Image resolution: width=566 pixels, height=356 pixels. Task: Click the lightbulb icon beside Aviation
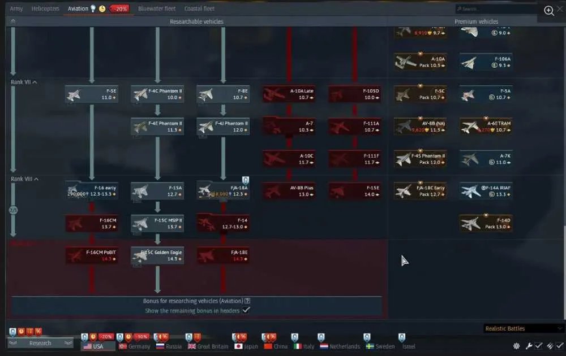(x=93, y=8)
